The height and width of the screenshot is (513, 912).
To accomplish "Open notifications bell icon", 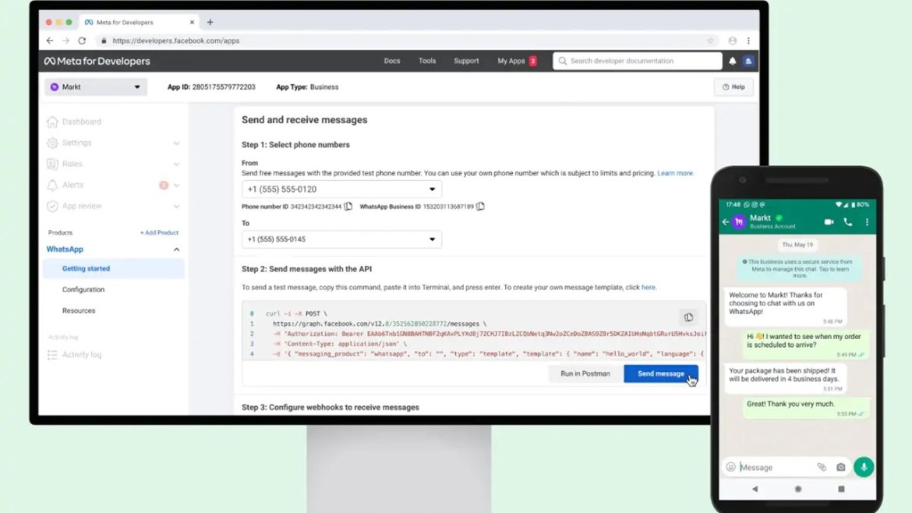I will (x=732, y=61).
